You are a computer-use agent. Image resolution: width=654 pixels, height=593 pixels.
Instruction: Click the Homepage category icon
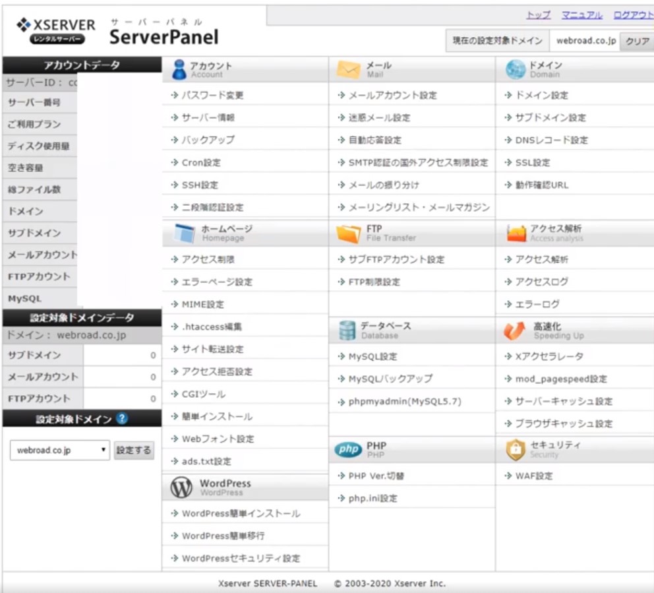coord(184,234)
